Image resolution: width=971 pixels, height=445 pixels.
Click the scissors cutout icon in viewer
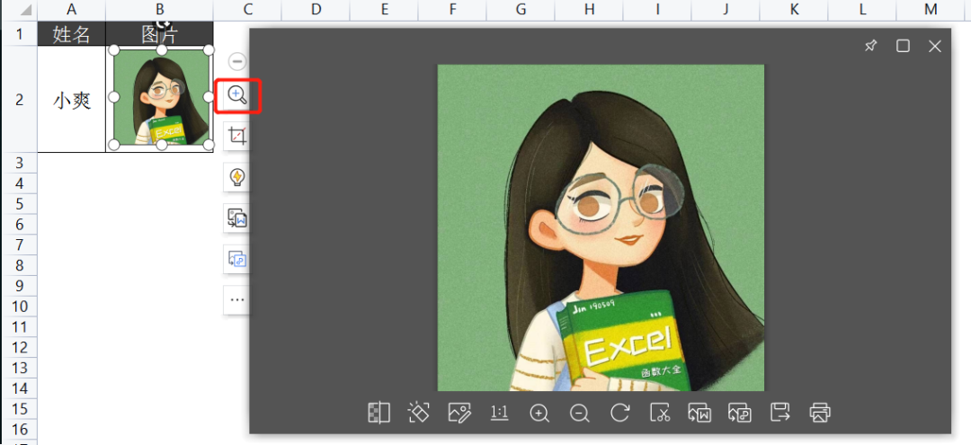660,413
